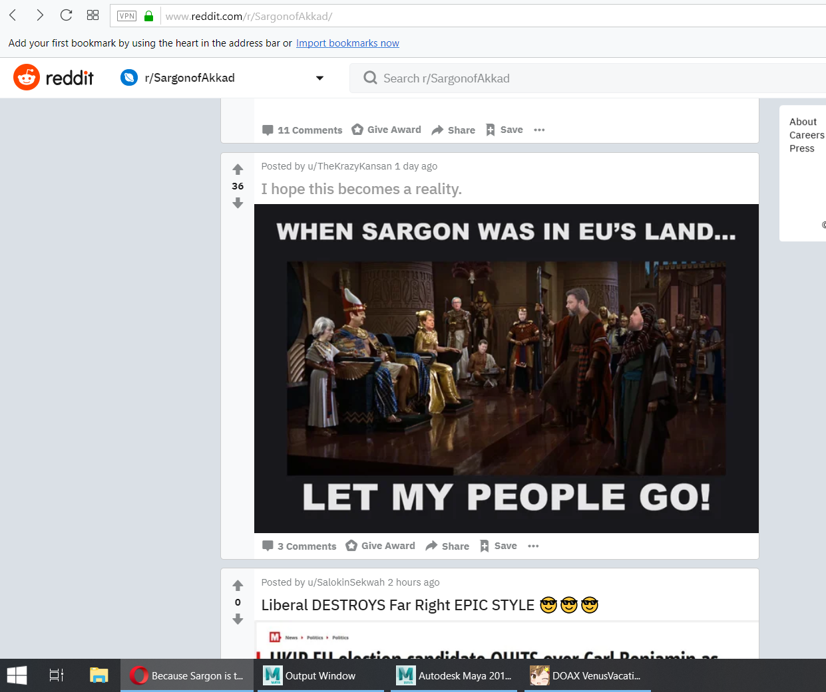Open File Explorer from the taskbar
The width and height of the screenshot is (826, 692).
click(99, 675)
